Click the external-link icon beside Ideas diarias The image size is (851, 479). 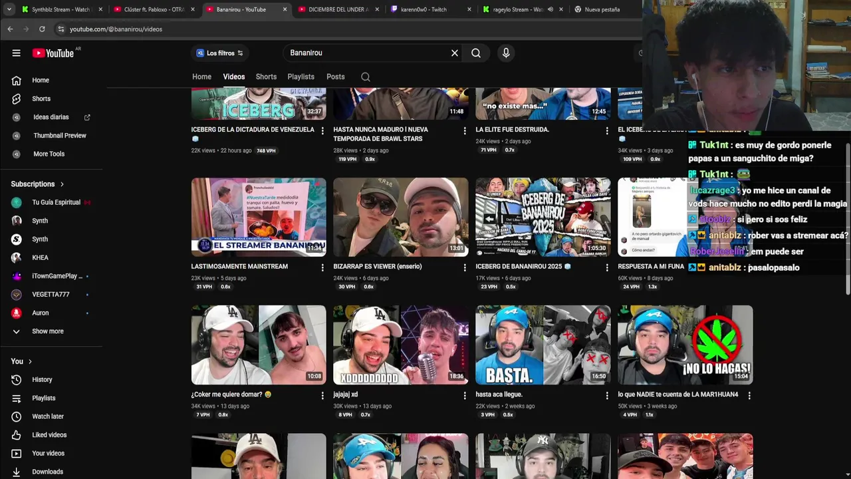click(87, 117)
